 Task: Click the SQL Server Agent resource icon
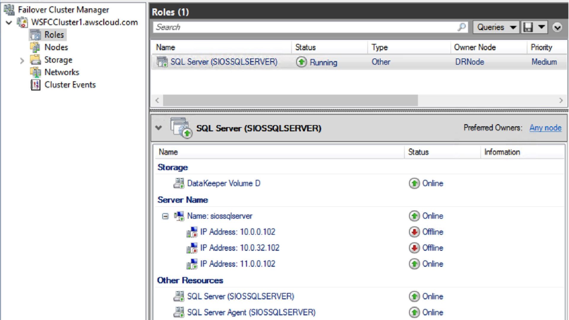coord(179,312)
